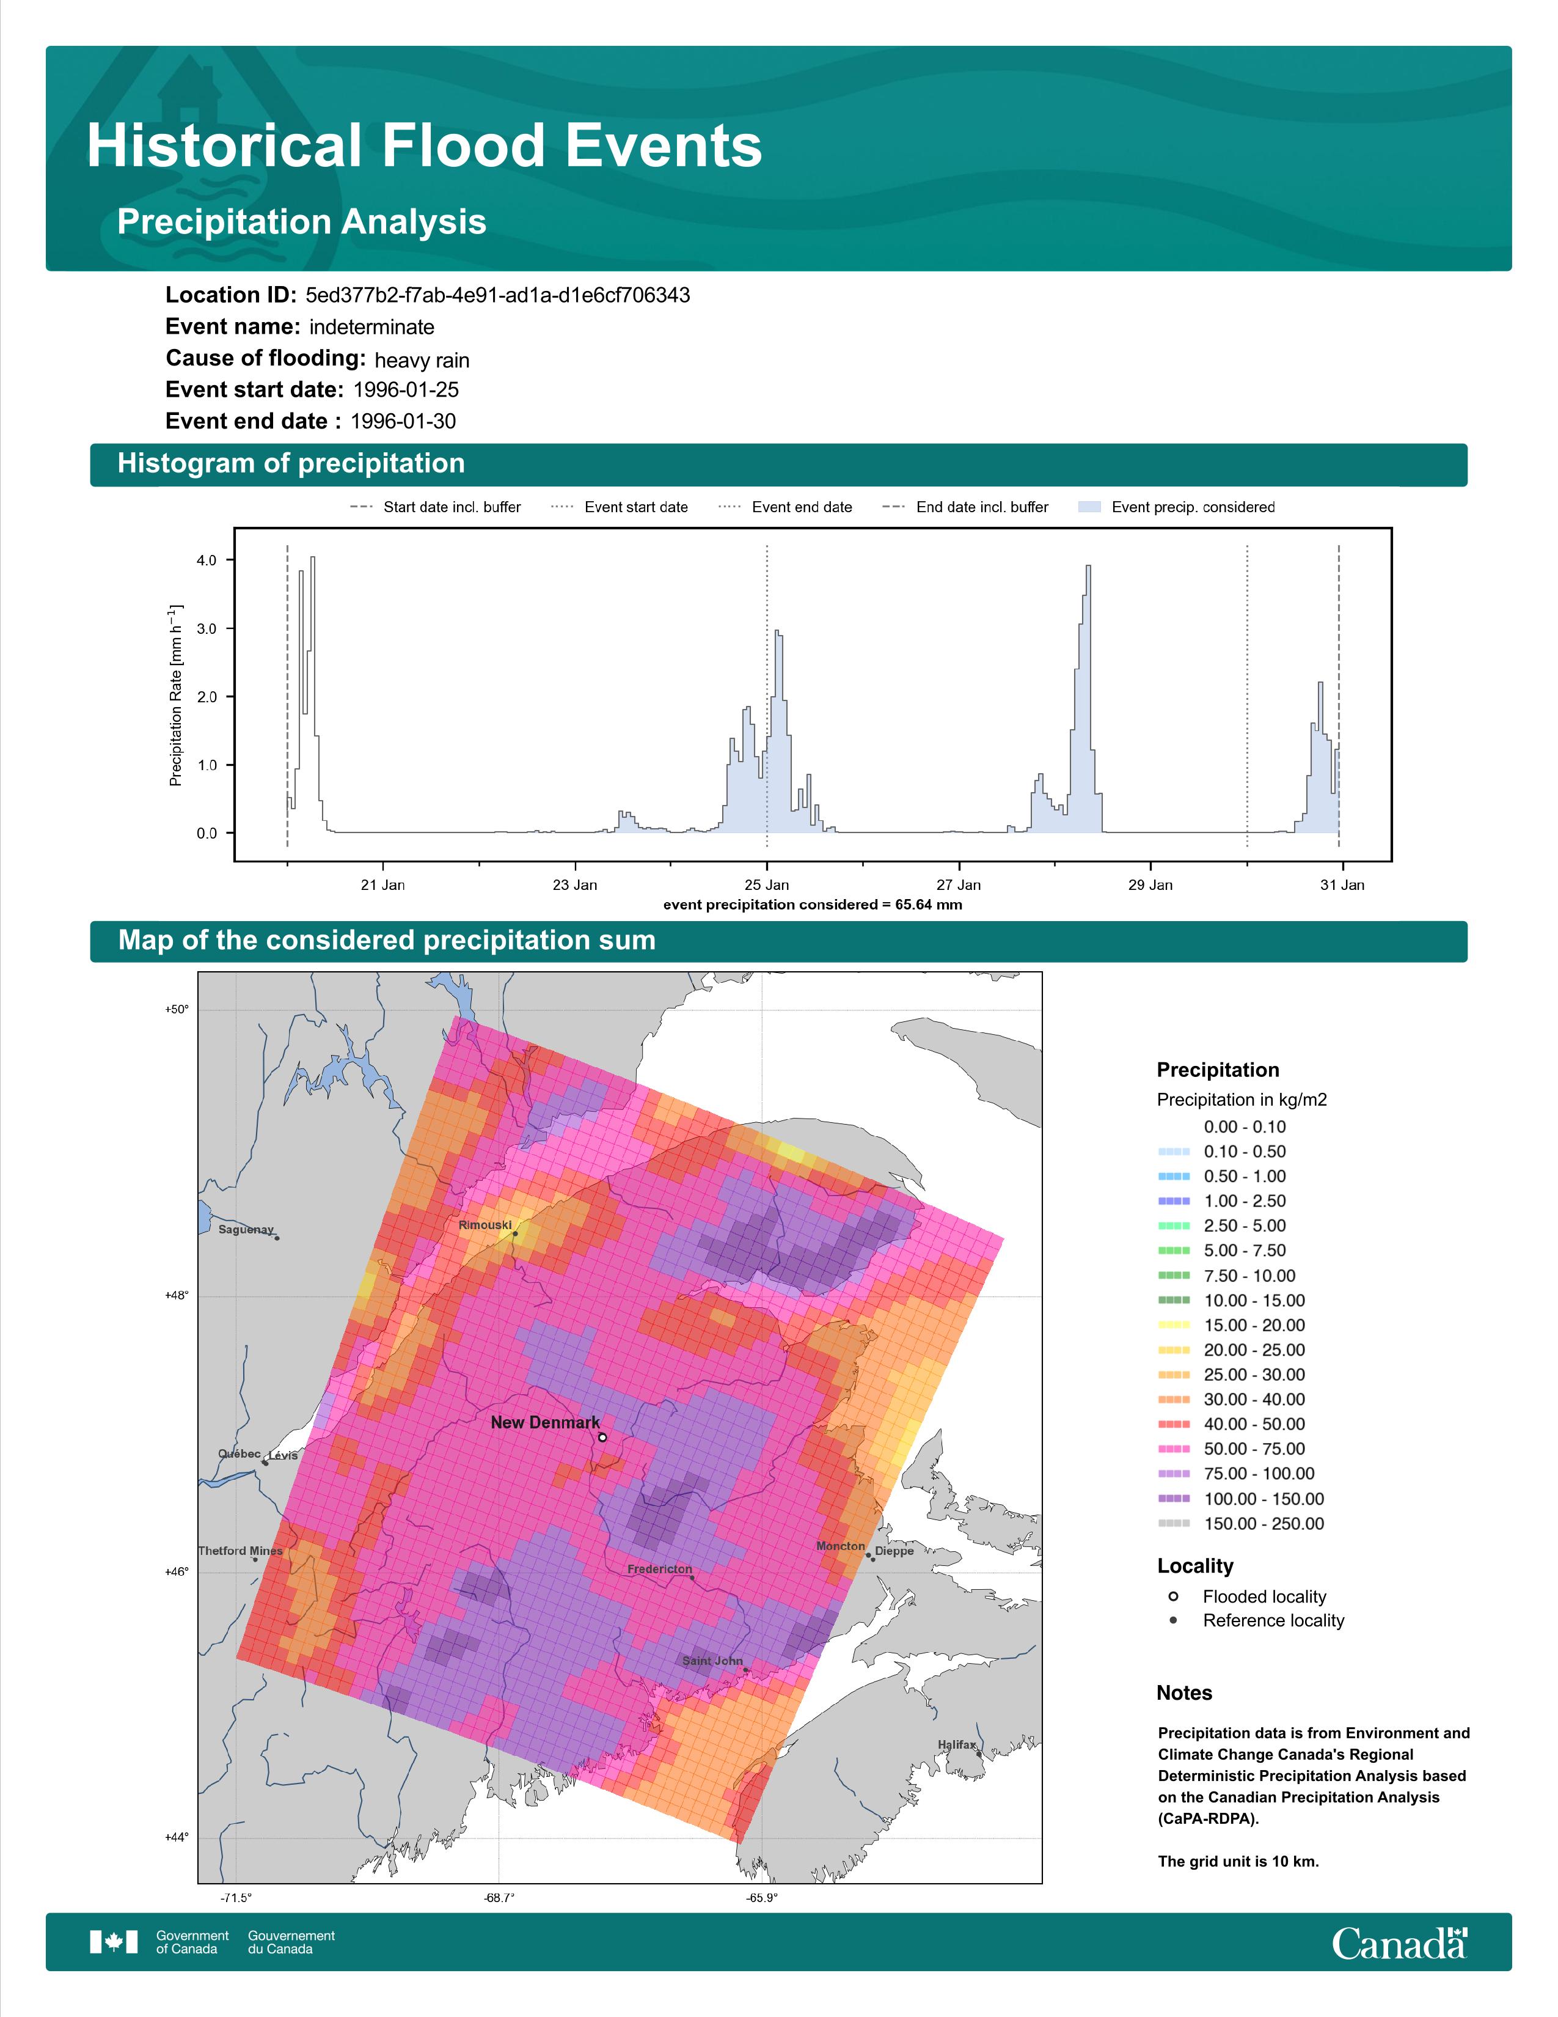1558x2017 pixels.
Task: Click the Dieppe label on the map
Action: pos(894,1551)
